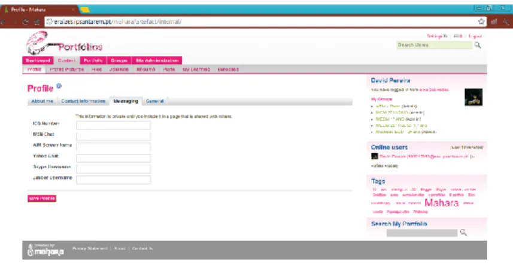Click the Logout link

coord(475,36)
